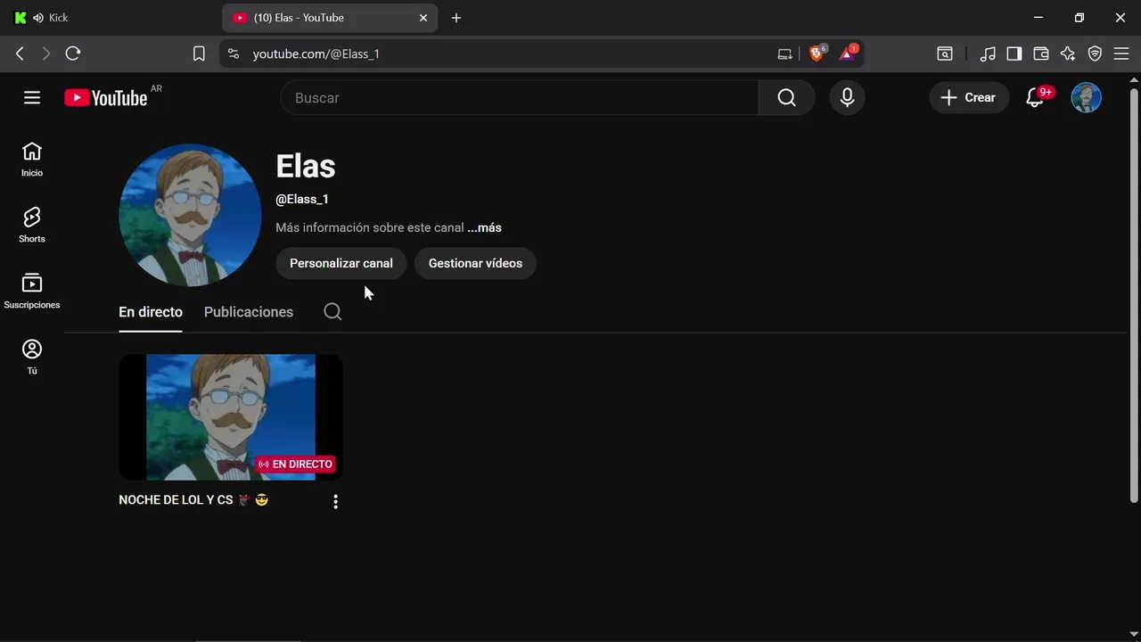Click the Elas channel name heading
The width and height of the screenshot is (1141, 642).
tap(306, 167)
